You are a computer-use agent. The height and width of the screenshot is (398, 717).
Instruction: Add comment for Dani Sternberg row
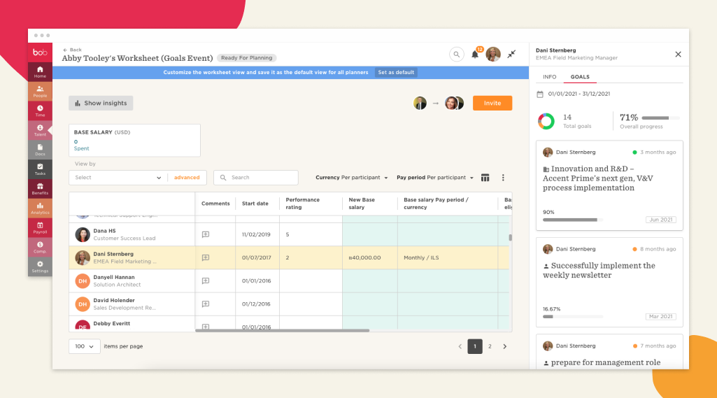click(206, 257)
